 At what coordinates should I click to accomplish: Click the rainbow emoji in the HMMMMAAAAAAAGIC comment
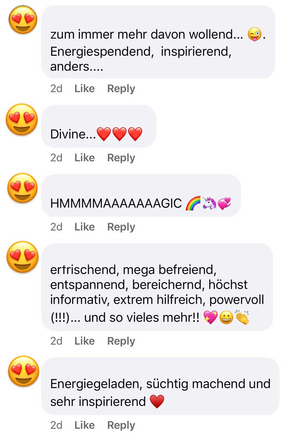[193, 203]
